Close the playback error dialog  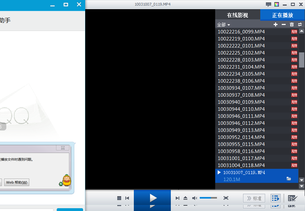(x=63, y=148)
